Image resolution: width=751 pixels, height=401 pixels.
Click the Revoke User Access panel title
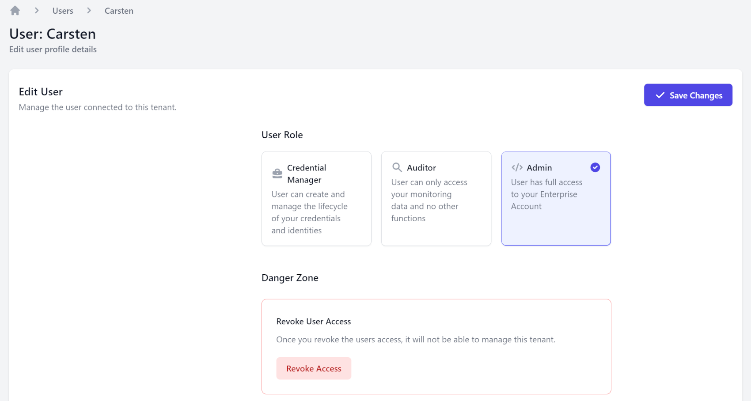pyautogui.click(x=314, y=321)
